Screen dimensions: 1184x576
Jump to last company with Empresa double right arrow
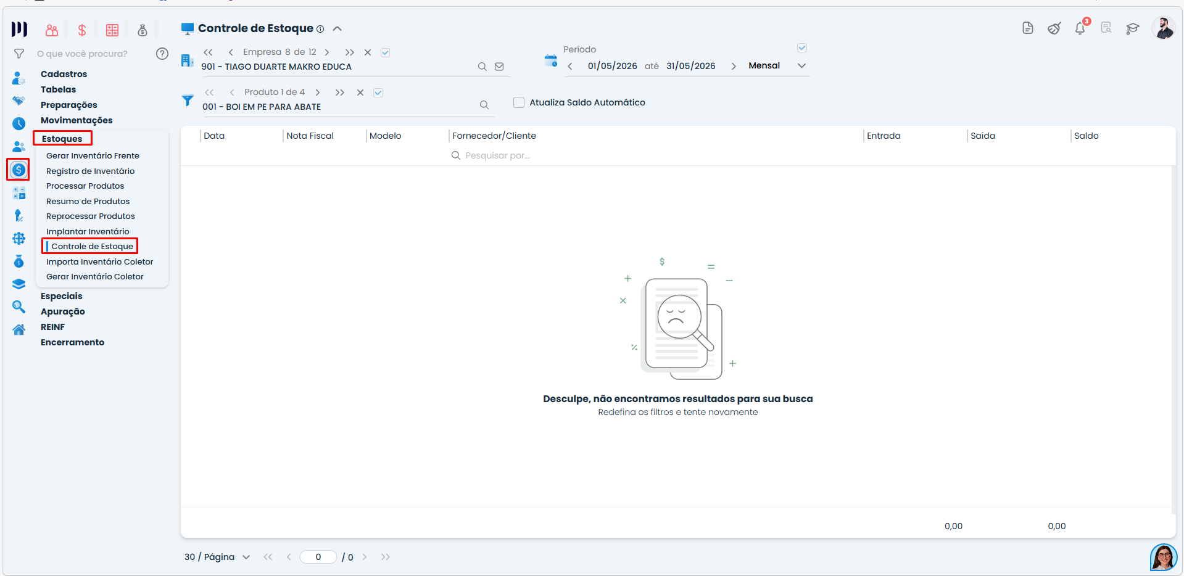coord(350,52)
